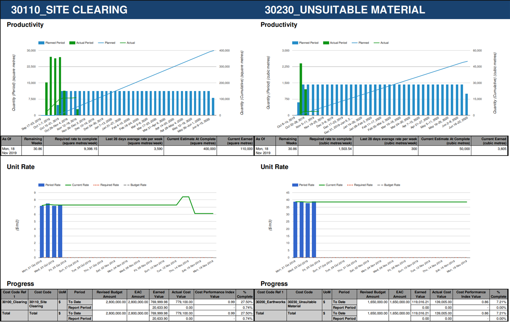This screenshot has height=323, width=510.
Task: Select Progress heading under Unsuitable Material
Action: [x=274, y=284]
